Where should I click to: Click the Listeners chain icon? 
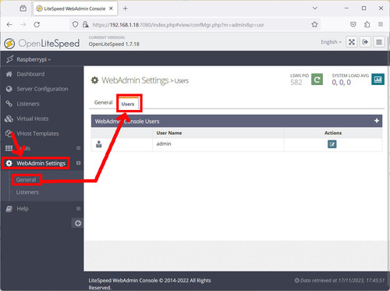[9, 104]
